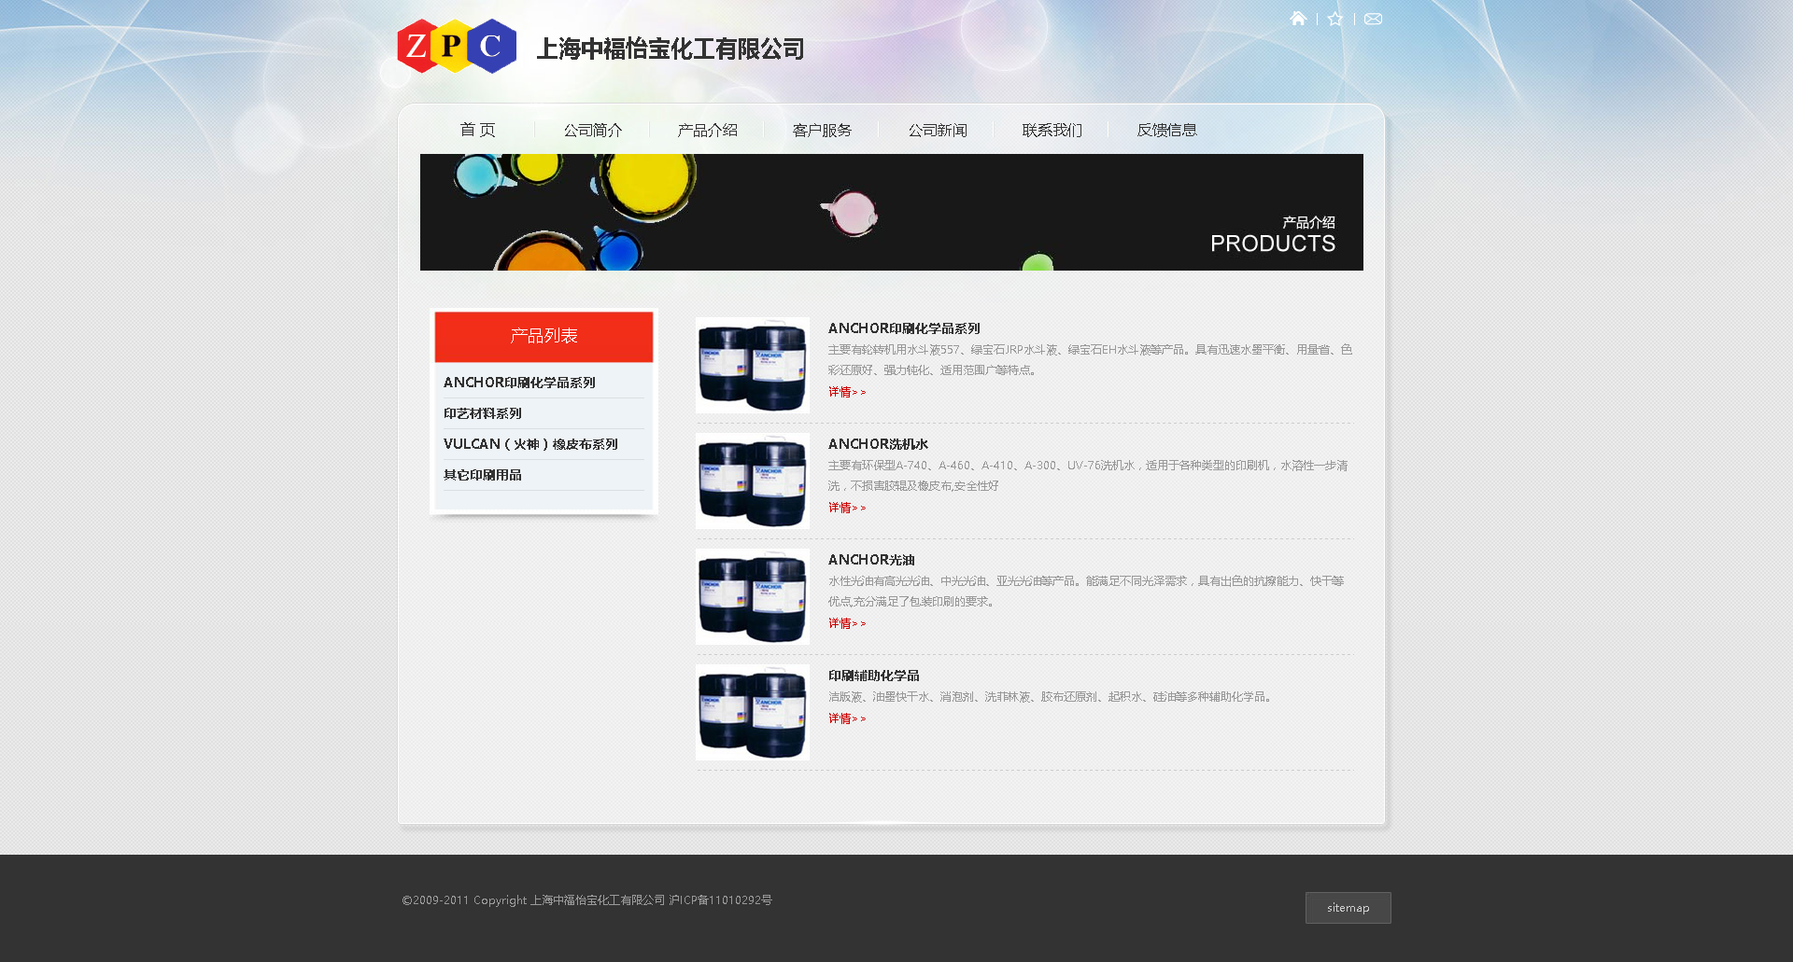
Task: Go to the 客户服务 menu item
Action: click(x=822, y=130)
